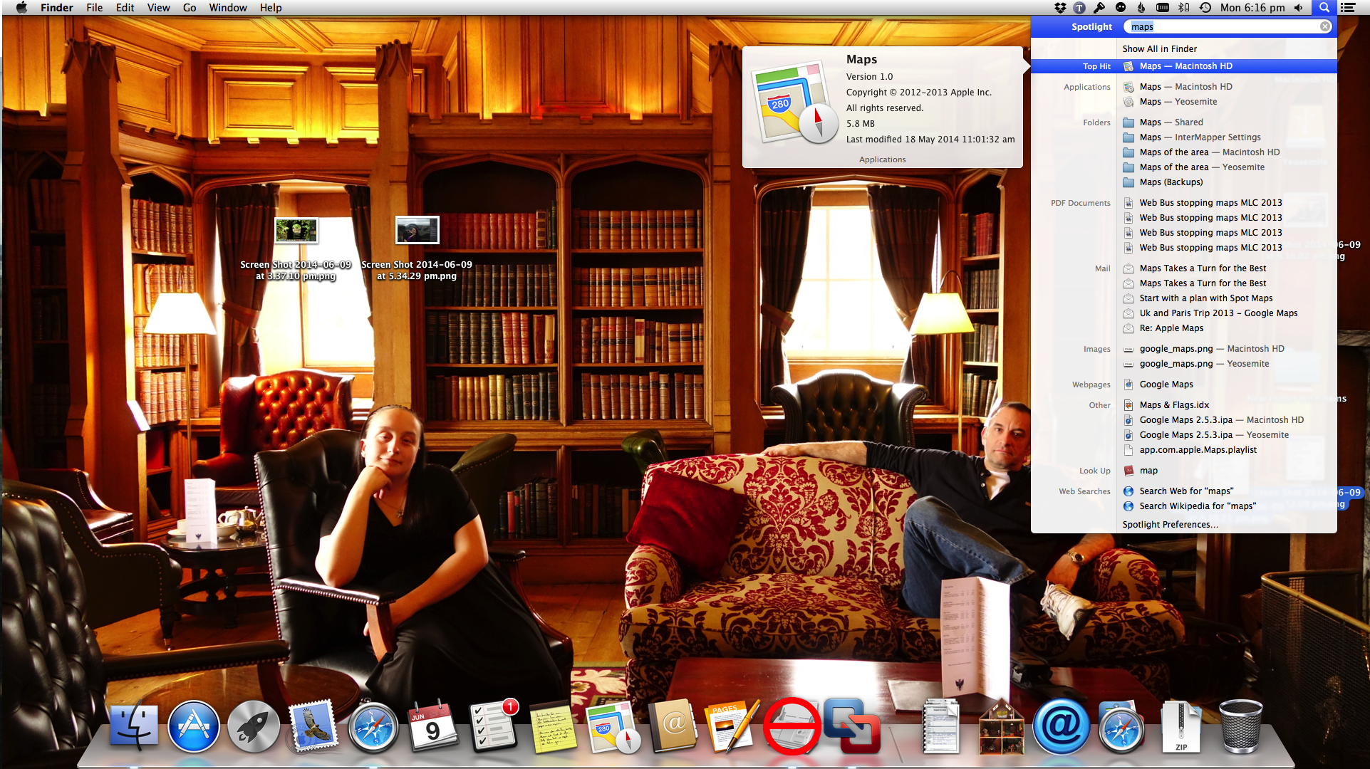
Task: Open Mail stamp icon in Dock
Action: click(313, 727)
